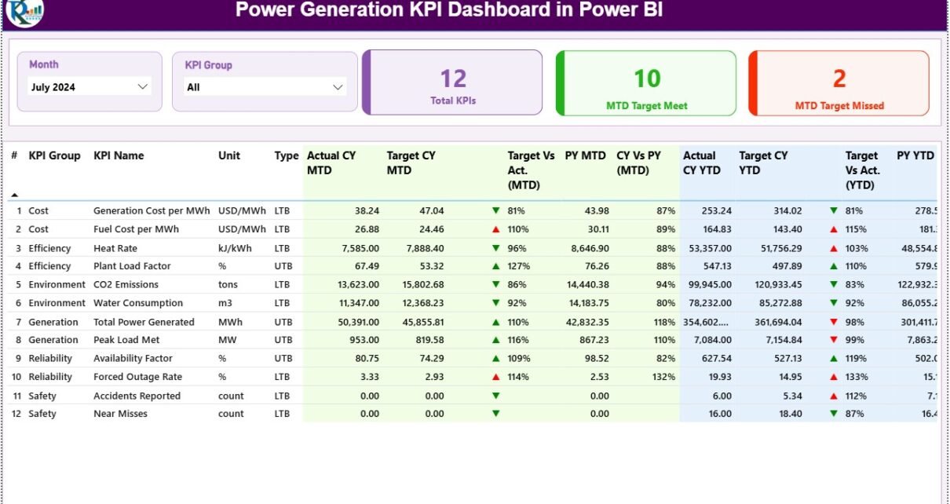
Task: Open the KPI Group dropdown chevron
Action: (x=338, y=87)
